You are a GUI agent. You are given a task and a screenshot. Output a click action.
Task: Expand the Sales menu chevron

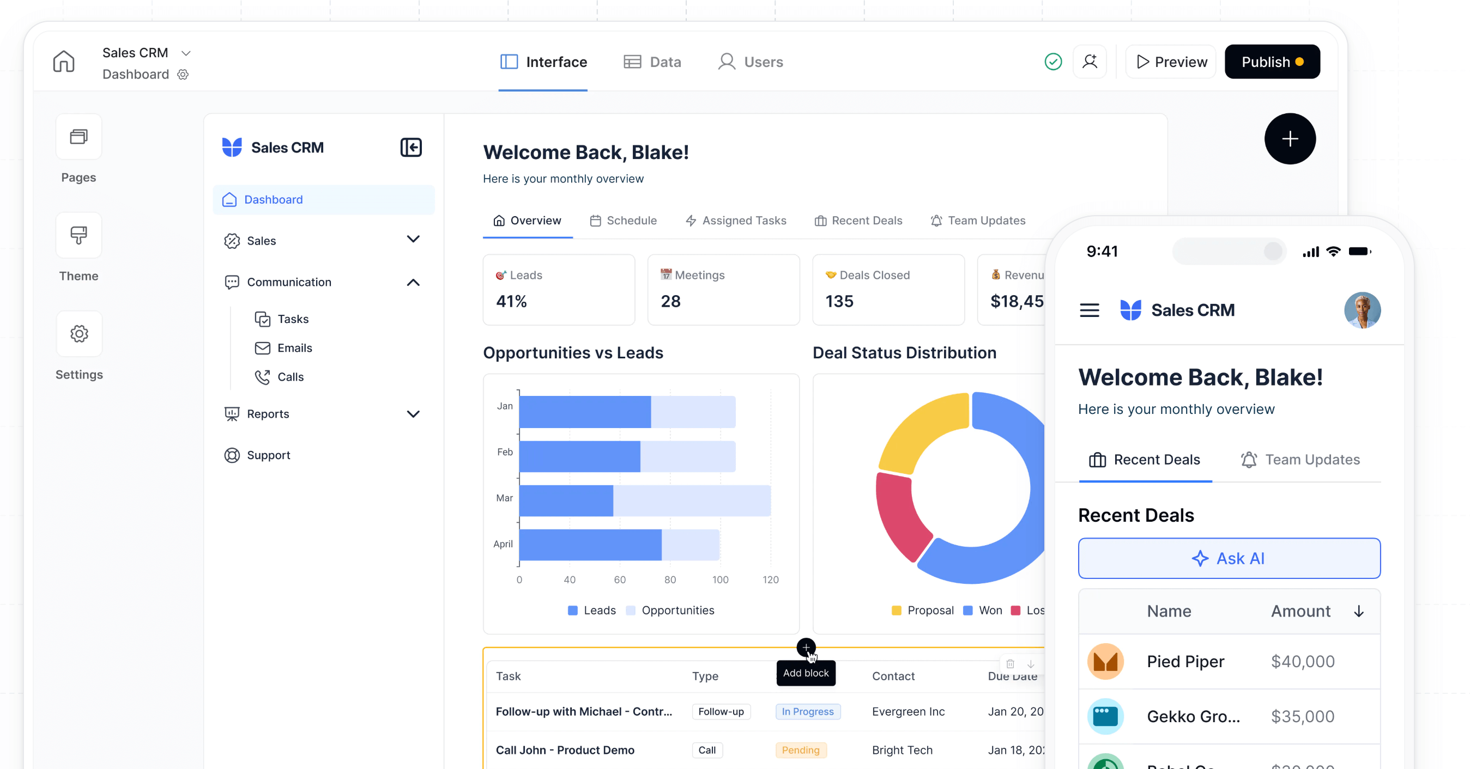pyautogui.click(x=413, y=240)
